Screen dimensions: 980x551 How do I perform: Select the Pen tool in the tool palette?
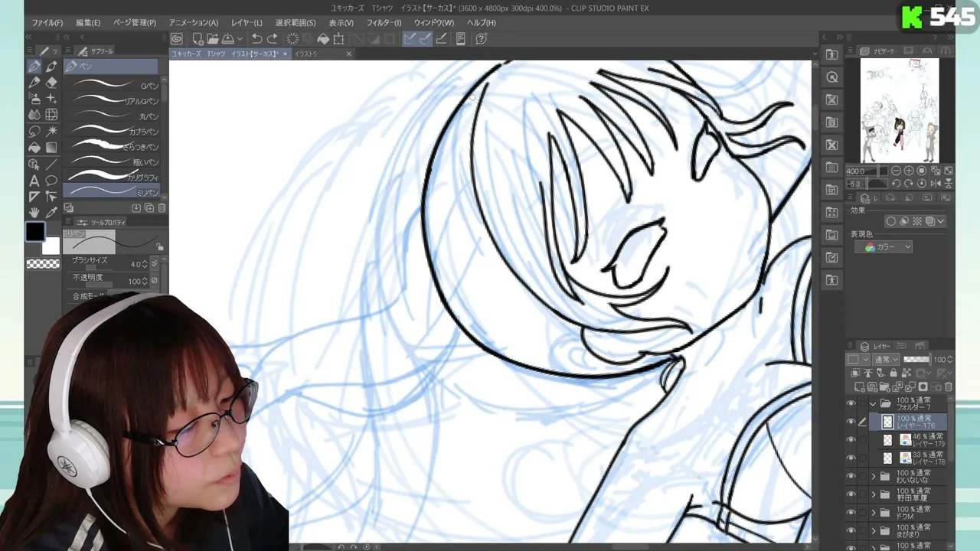coord(34,67)
